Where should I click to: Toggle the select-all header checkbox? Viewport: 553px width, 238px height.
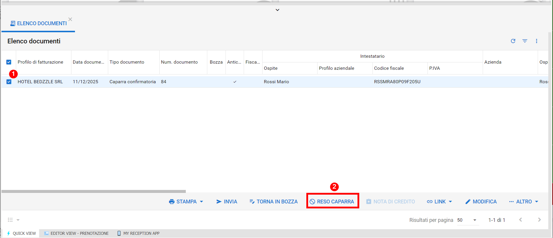(9, 62)
